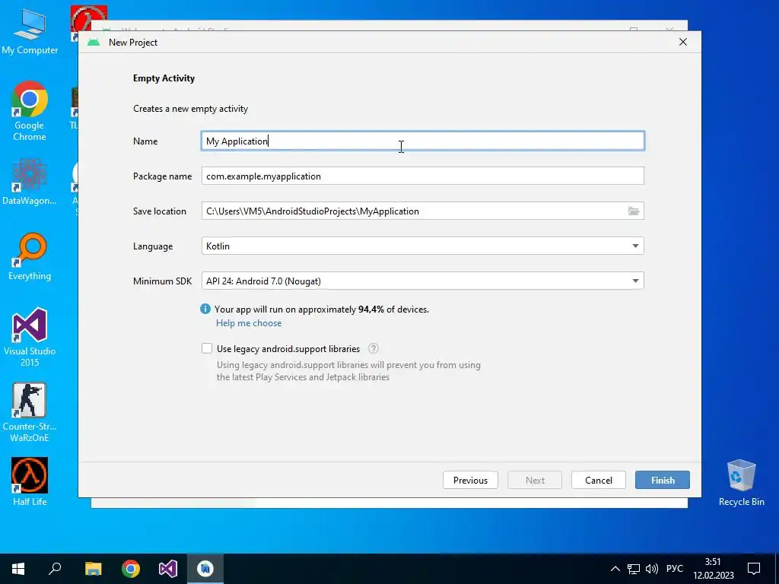Screen dimensions: 779x584
Task: Click Finish to create the project
Action: click(663, 481)
